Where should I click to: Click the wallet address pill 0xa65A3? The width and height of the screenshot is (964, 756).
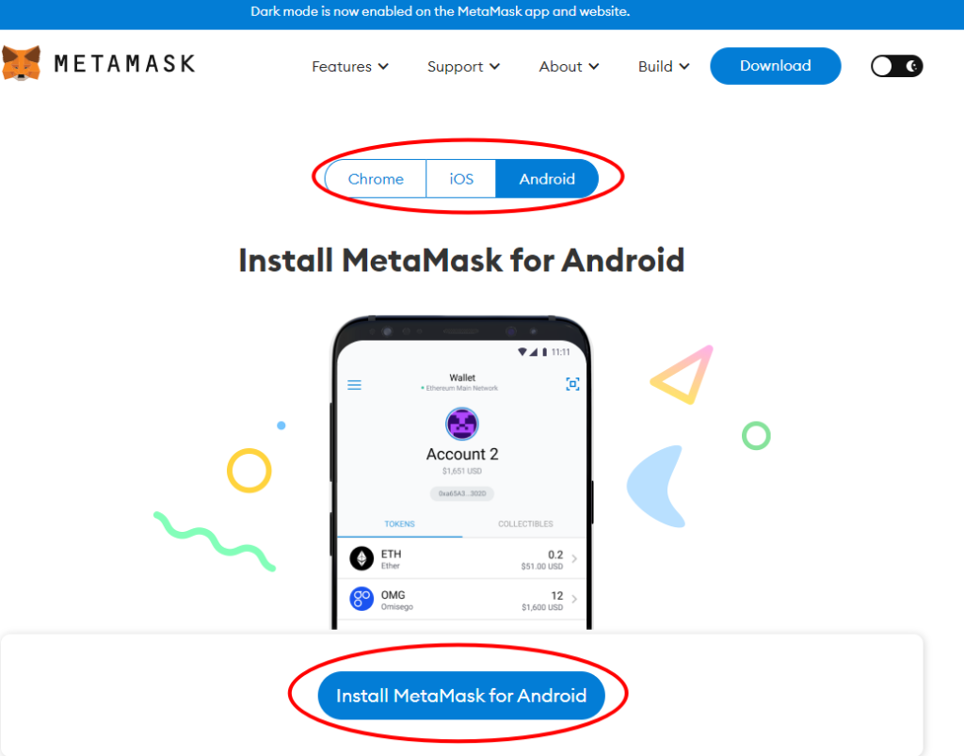tap(461, 493)
